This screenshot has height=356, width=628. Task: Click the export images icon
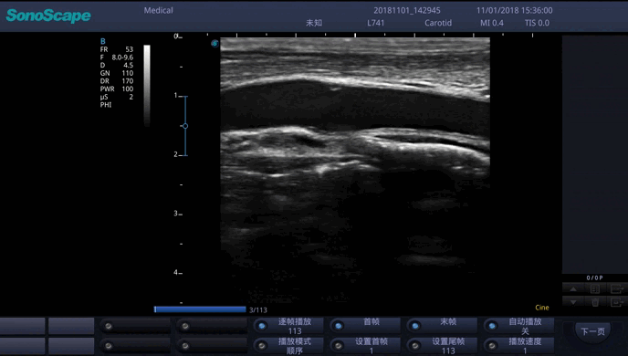click(617, 288)
